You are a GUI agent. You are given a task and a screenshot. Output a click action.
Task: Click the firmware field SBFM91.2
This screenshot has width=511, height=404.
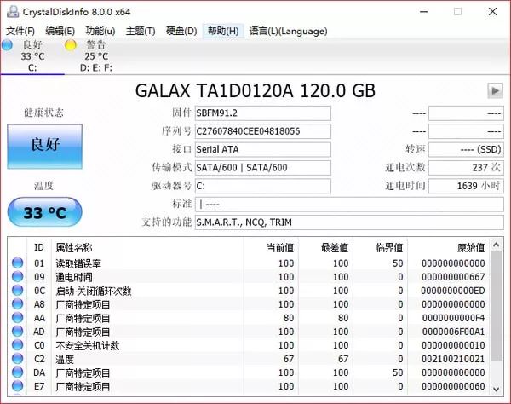point(263,113)
